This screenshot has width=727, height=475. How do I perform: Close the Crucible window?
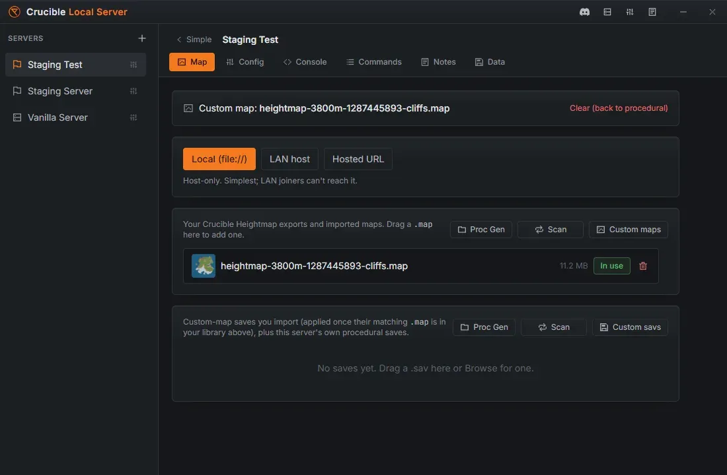point(712,12)
